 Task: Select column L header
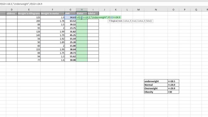click(x=127, y=9)
